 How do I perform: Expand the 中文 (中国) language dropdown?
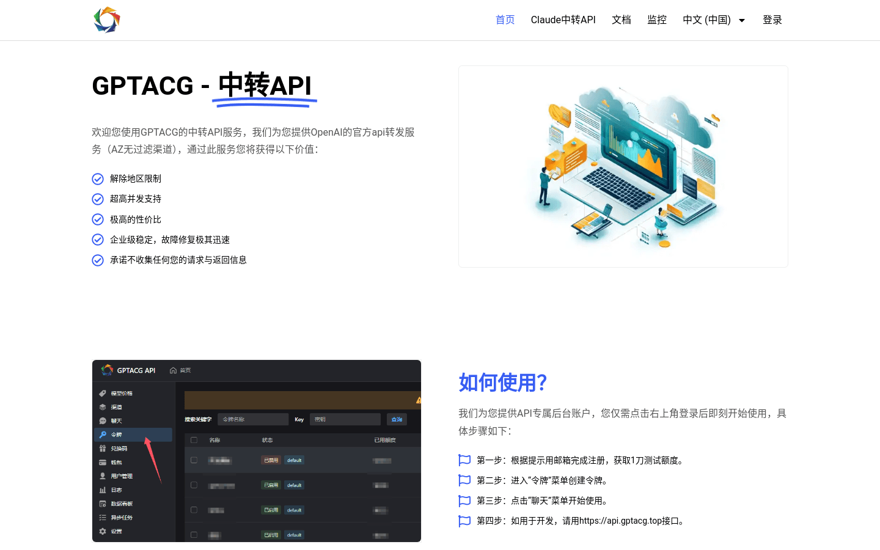point(714,20)
